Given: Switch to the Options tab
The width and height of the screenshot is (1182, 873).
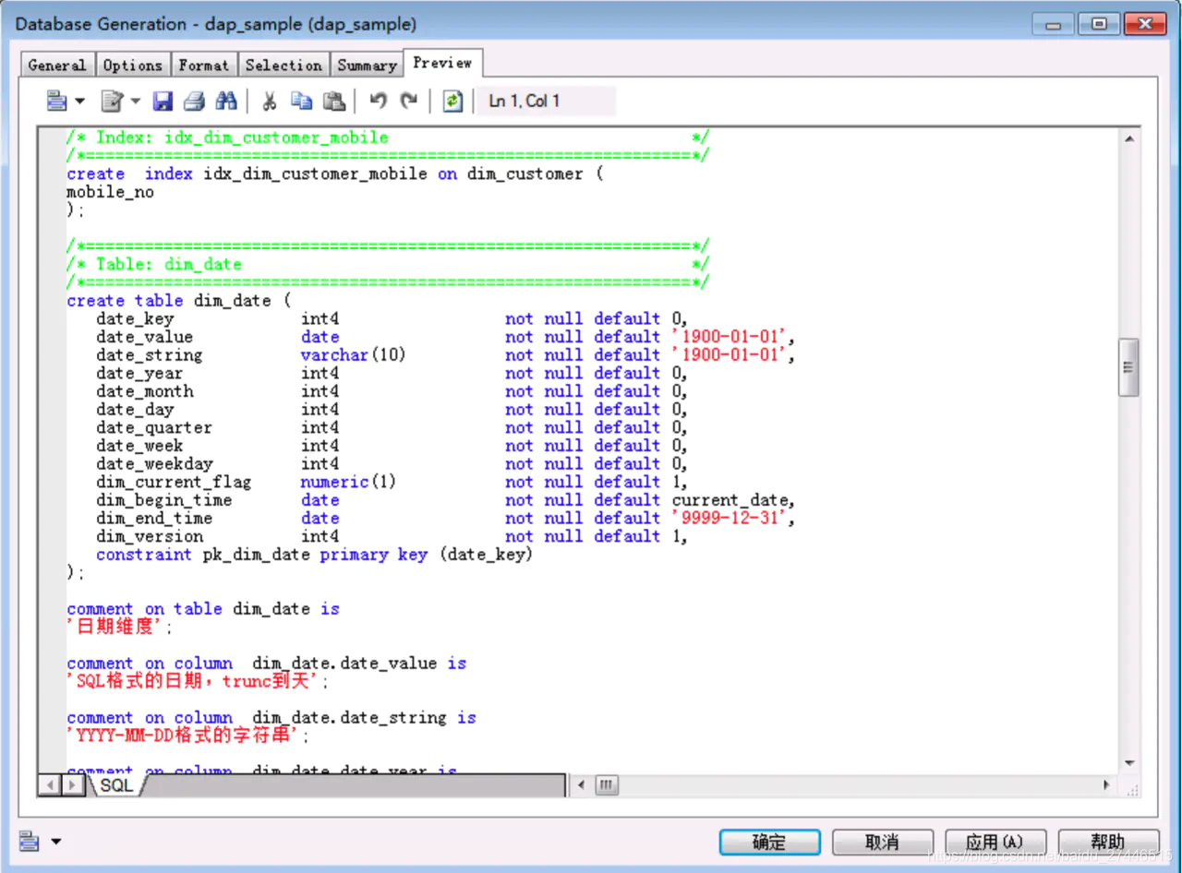Looking at the screenshot, I should [x=133, y=65].
